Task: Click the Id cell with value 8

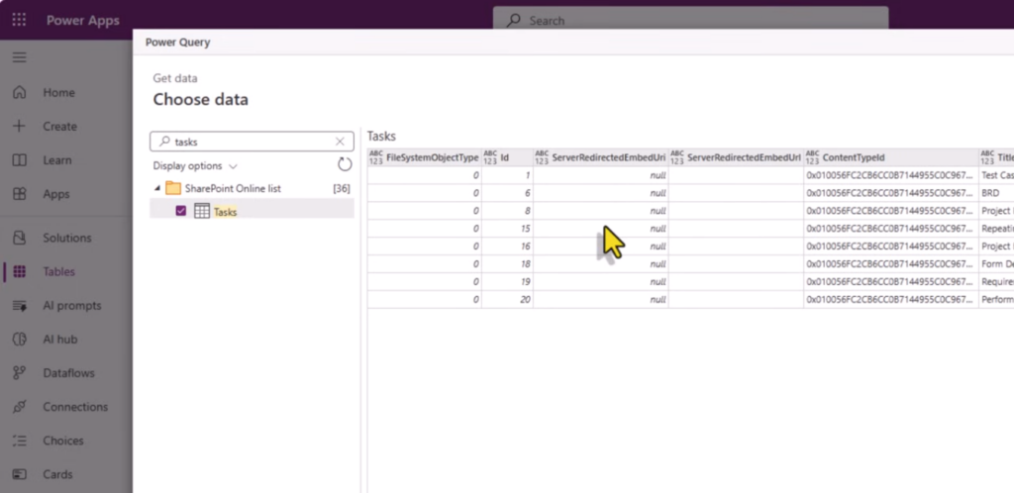Action: pos(508,211)
